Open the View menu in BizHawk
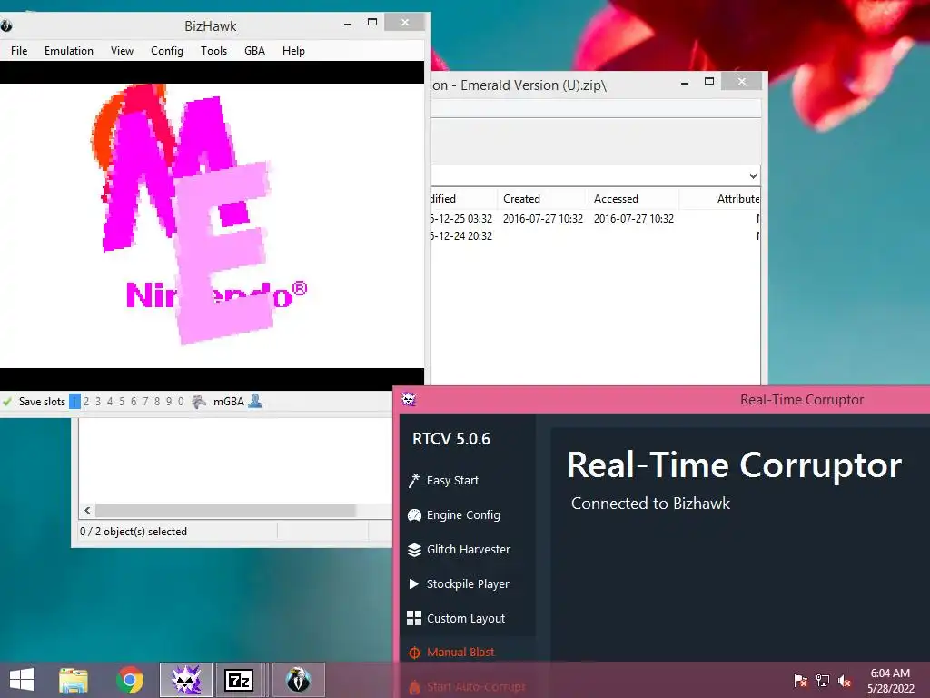Image resolution: width=930 pixels, height=698 pixels. click(122, 51)
